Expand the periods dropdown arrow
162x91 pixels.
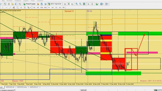click(x=104, y=4)
